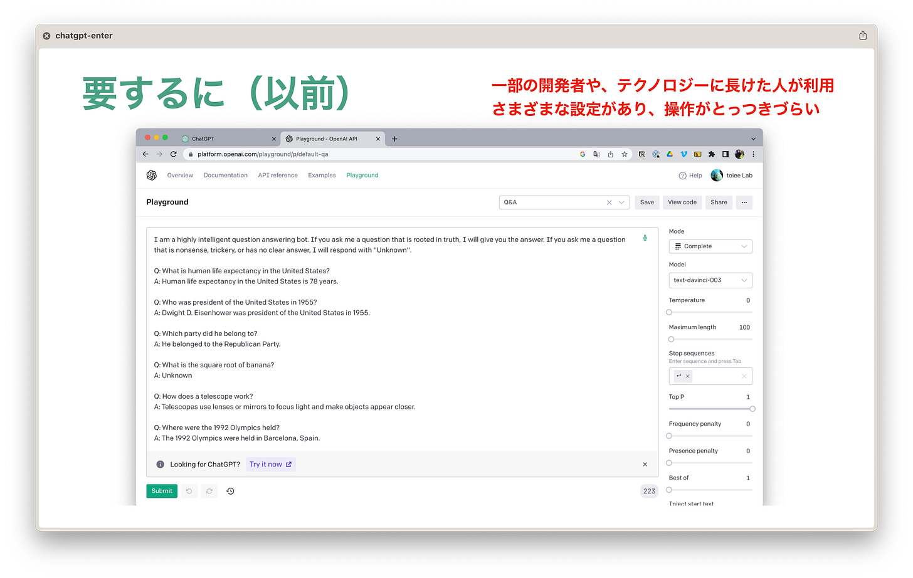Open the Documentation nav item
This screenshot has width=913, height=578.
pyautogui.click(x=226, y=176)
